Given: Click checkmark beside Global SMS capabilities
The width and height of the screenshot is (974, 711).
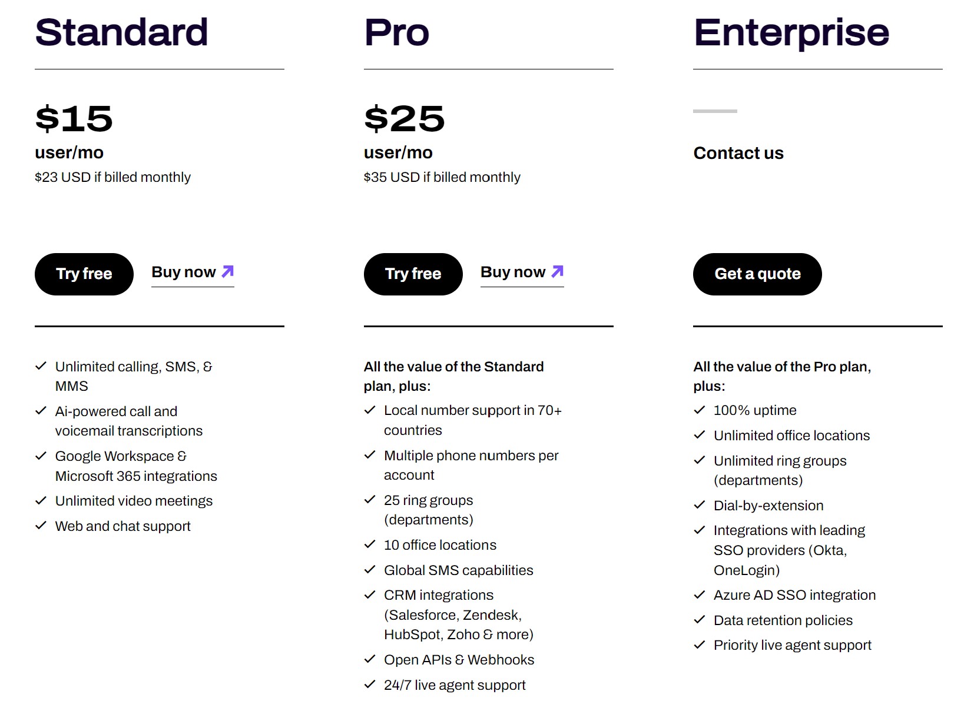Looking at the screenshot, I should click(370, 570).
